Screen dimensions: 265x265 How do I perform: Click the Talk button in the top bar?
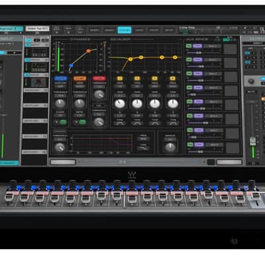point(68,30)
